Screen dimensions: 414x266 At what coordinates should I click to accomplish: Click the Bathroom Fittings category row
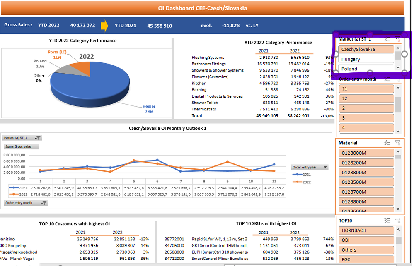point(263,64)
